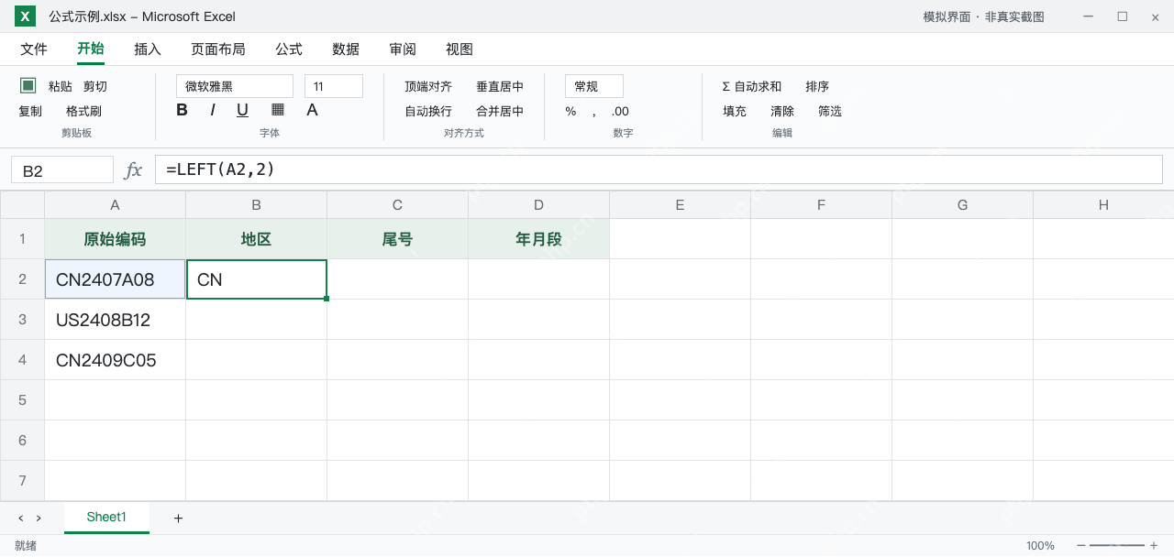Click the green Excel app icon
The height and width of the screenshot is (557, 1174).
26,16
